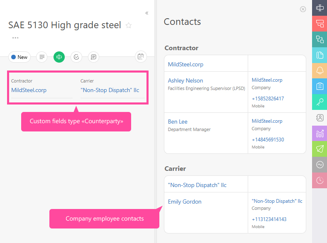Open the three-dots more options menu
This screenshot has height=243, width=327.
click(15, 38)
